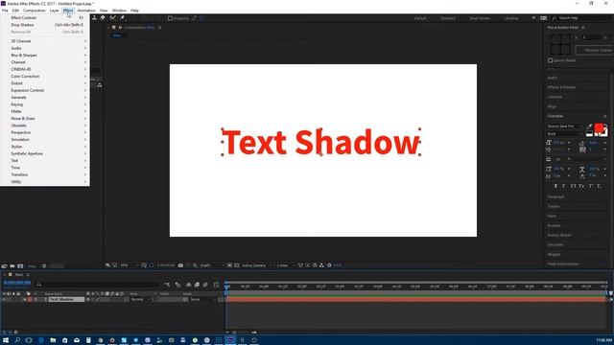Toggle Small Caps in the Character panel
This screenshot has height=345, width=614.
point(581,186)
